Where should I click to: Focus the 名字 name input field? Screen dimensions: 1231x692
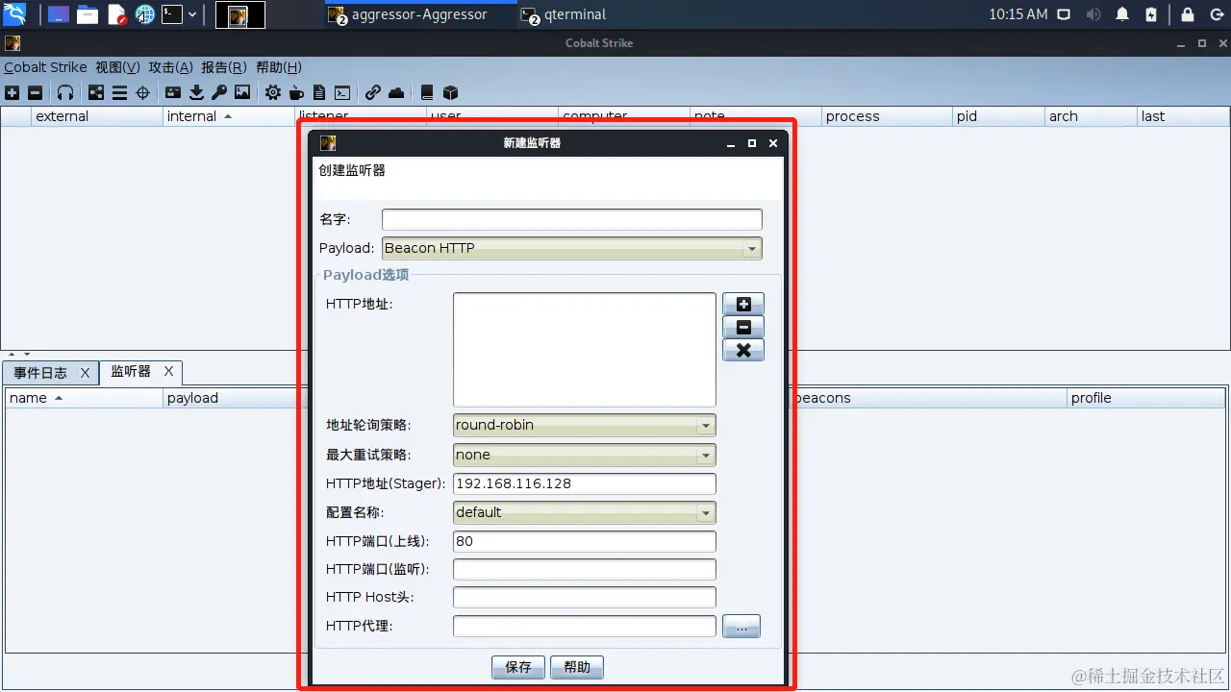572,219
